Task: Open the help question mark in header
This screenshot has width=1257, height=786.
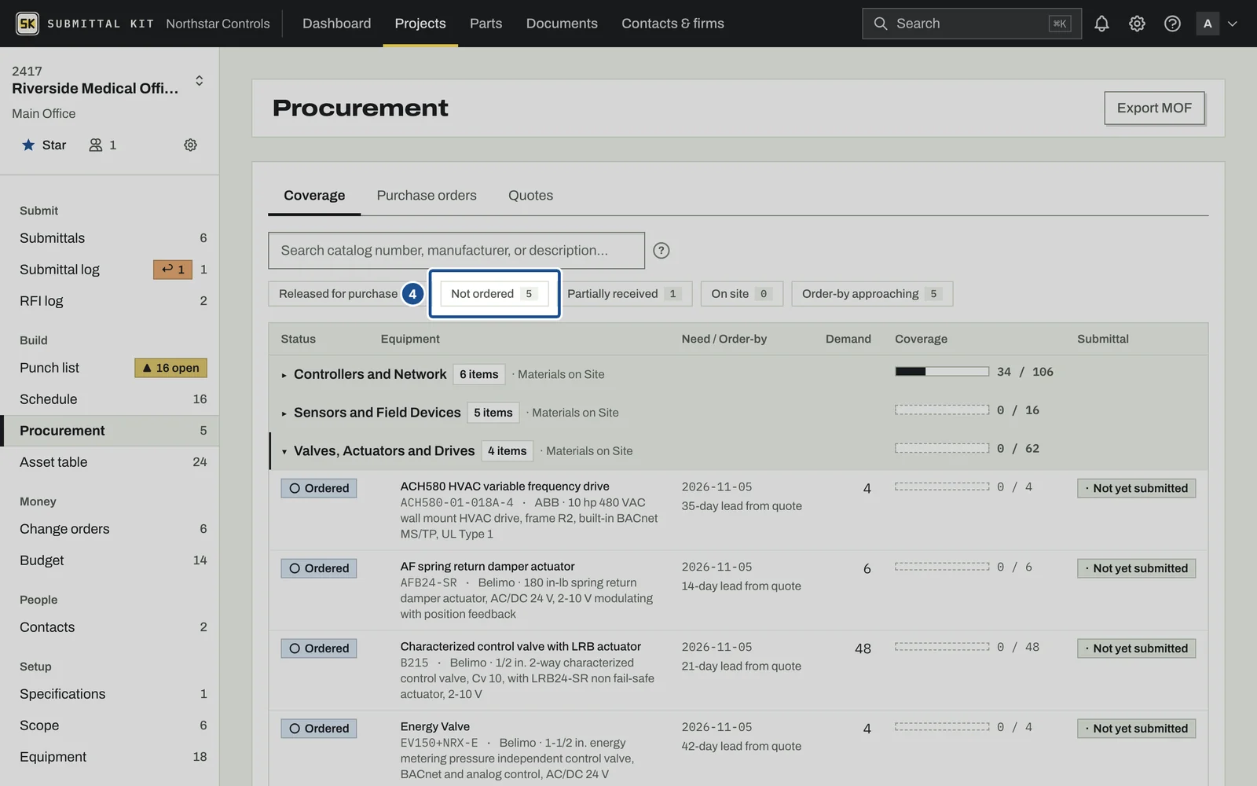Action: [x=1172, y=24]
